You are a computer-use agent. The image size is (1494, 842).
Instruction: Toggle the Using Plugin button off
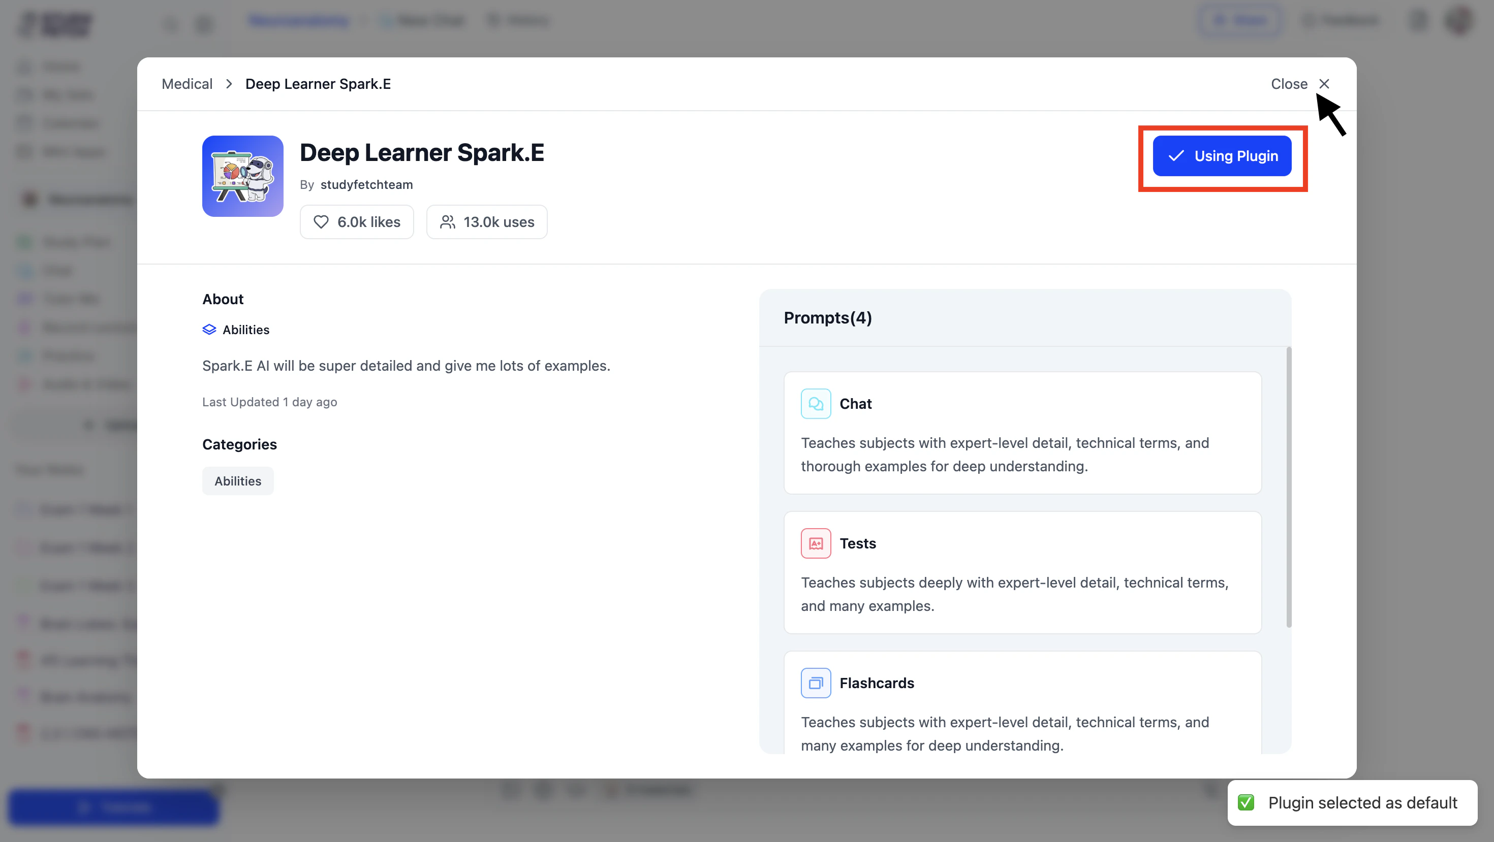(1222, 156)
